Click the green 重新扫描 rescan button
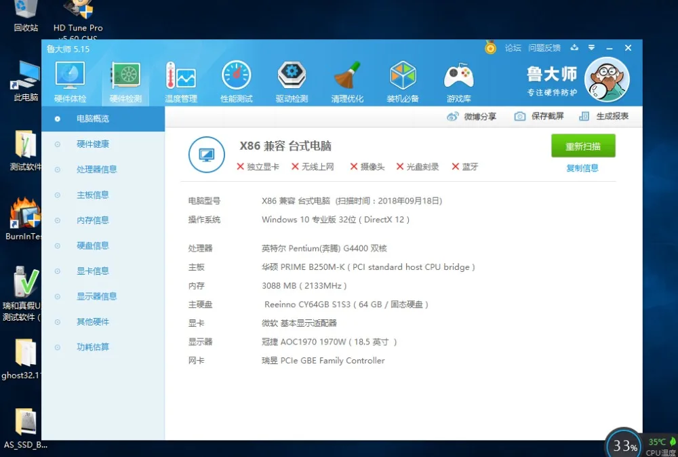The image size is (678, 457). click(x=583, y=146)
